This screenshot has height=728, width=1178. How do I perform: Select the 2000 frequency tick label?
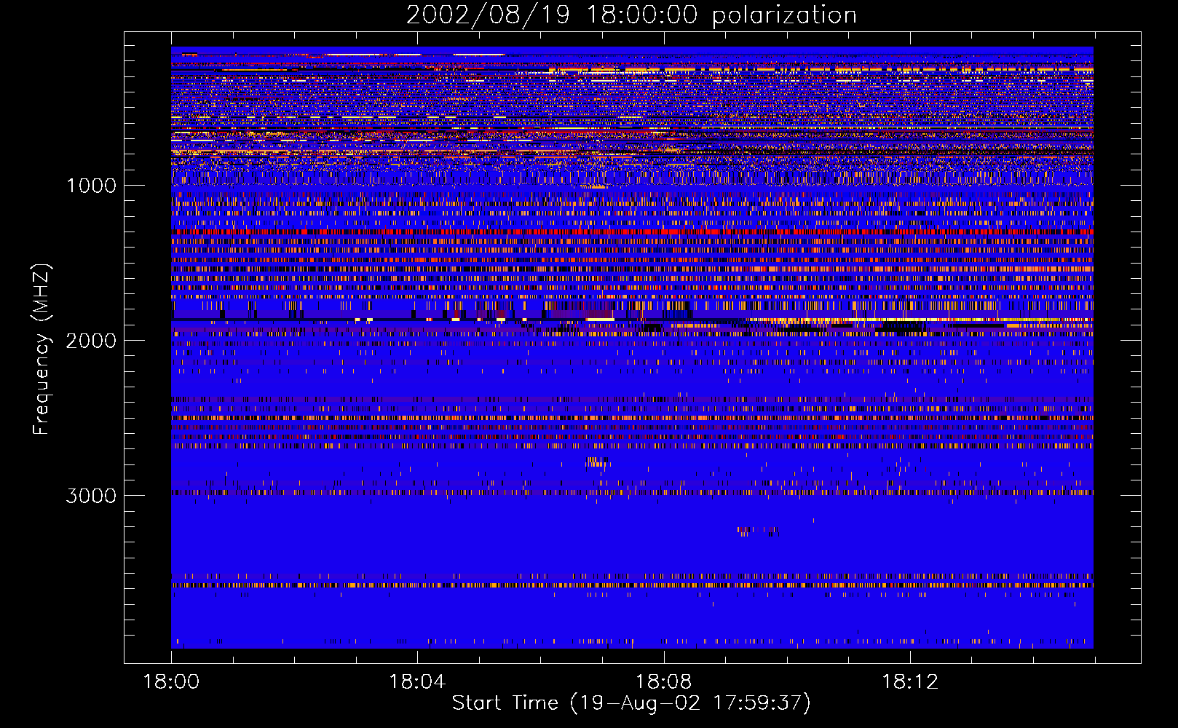[91, 341]
